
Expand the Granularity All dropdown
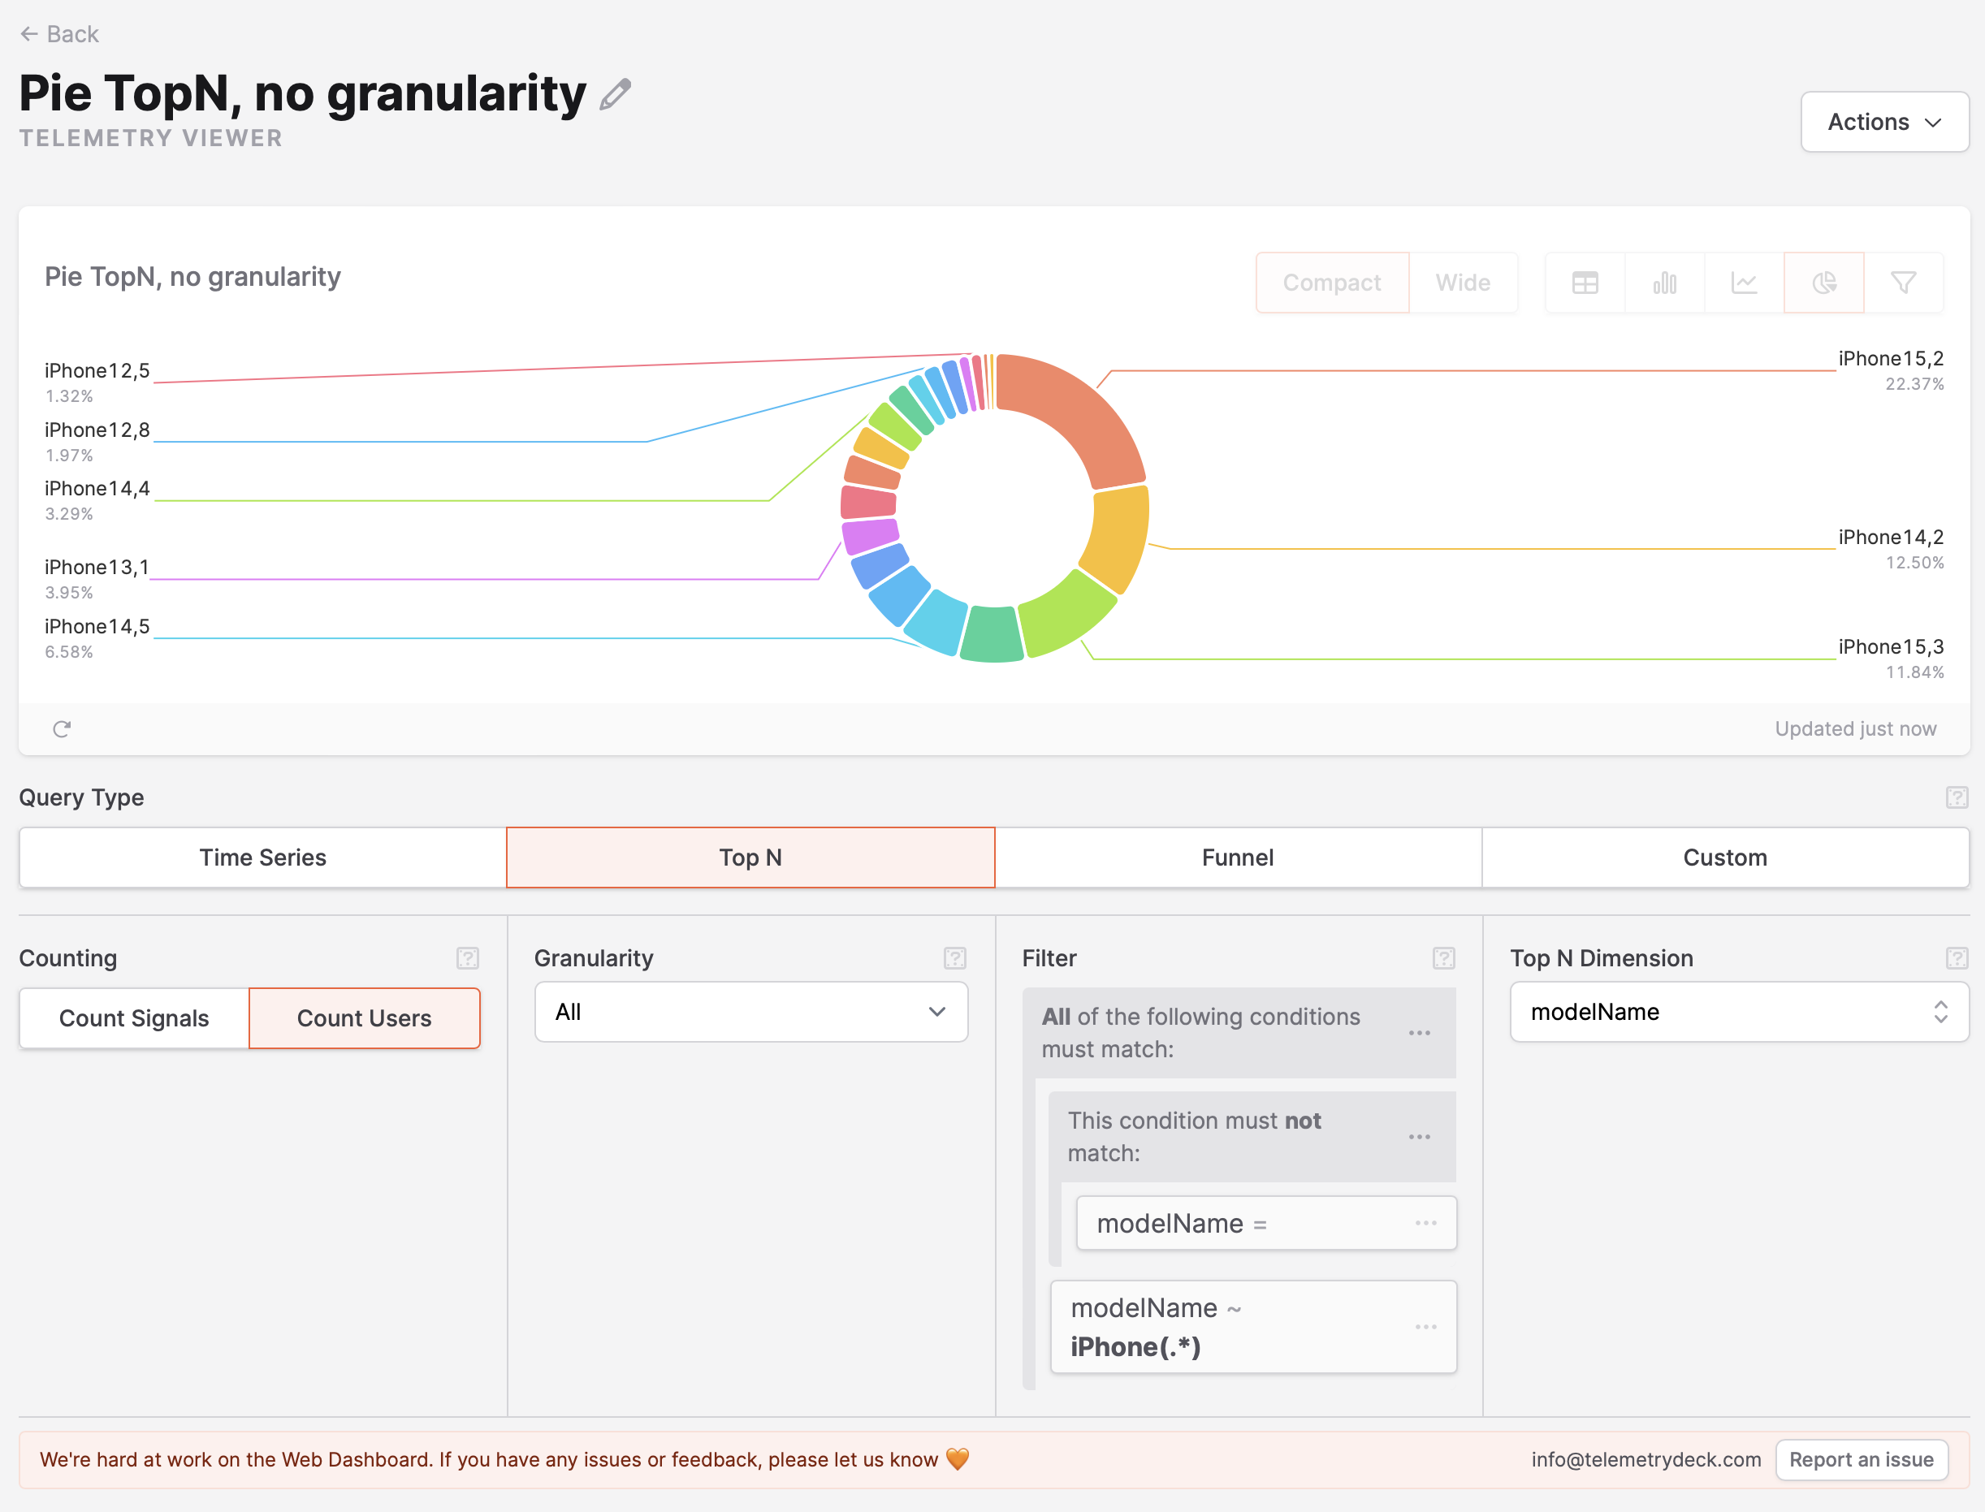click(x=750, y=1012)
